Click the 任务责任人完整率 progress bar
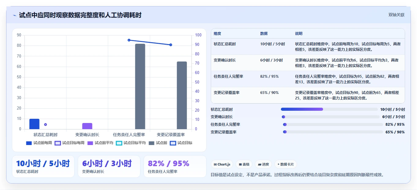 coord(333,125)
